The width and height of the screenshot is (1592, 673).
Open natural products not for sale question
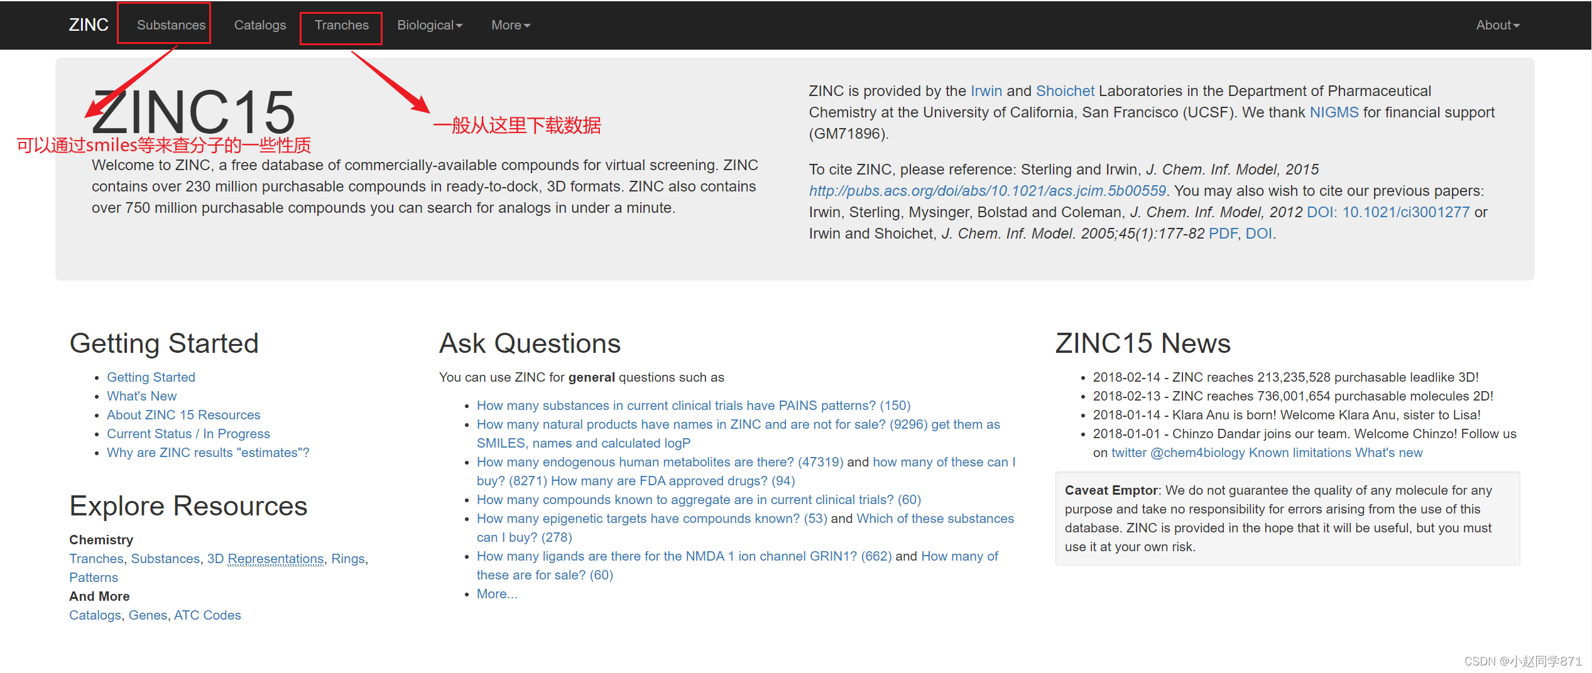point(702,424)
